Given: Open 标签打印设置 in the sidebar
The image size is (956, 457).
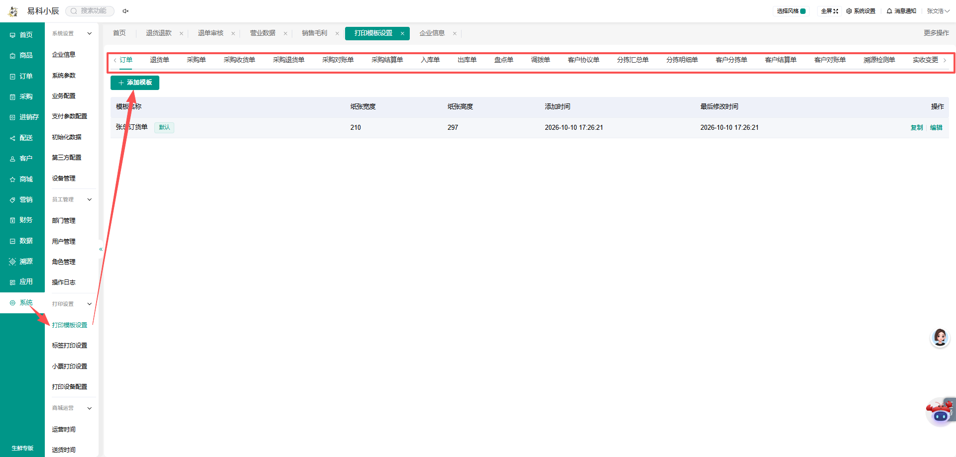Looking at the screenshot, I should 70,346.
